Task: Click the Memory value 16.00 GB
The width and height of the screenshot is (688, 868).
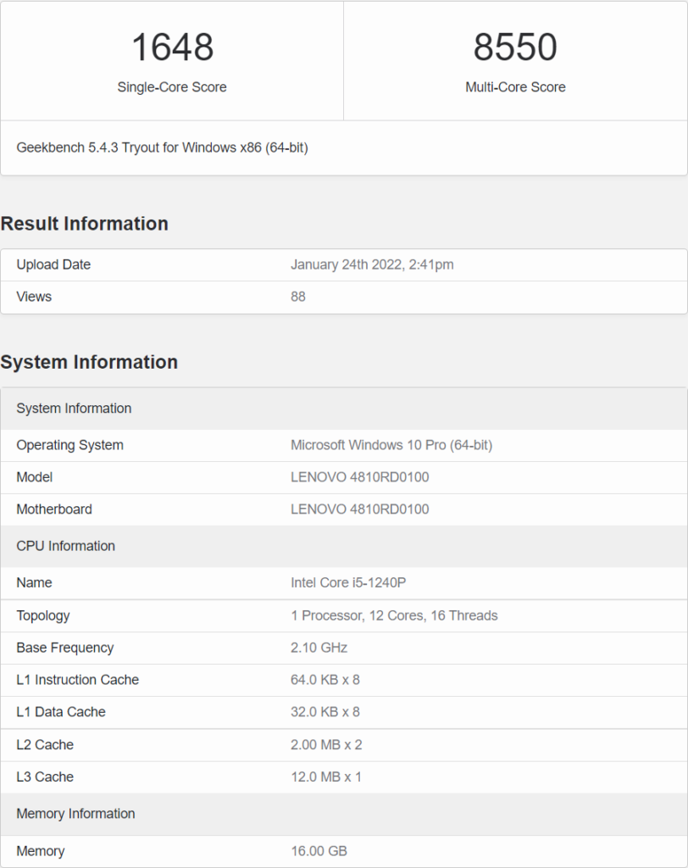Action: 320,850
